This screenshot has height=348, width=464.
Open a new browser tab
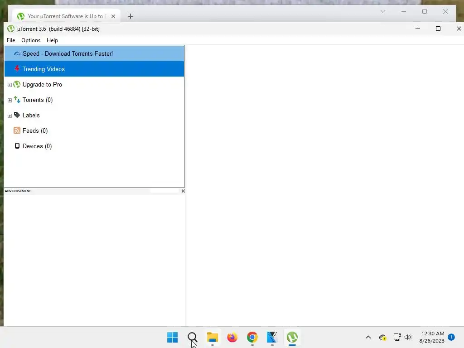click(130, 16)
